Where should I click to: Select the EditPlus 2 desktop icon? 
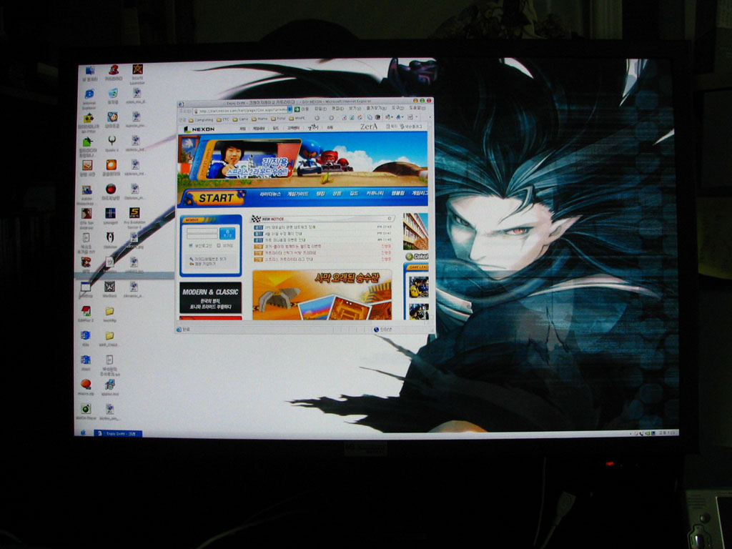pyautogui.click(x=86, y=315)
